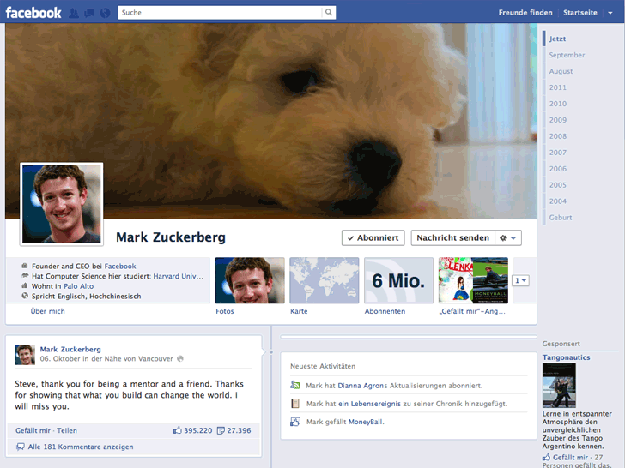Click the post author's small avatar

pos(25,355)
